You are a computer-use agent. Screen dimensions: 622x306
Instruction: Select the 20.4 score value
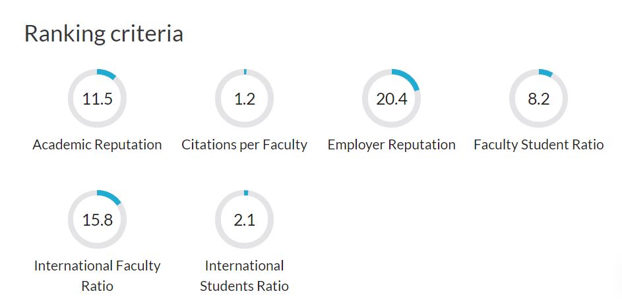392,99
